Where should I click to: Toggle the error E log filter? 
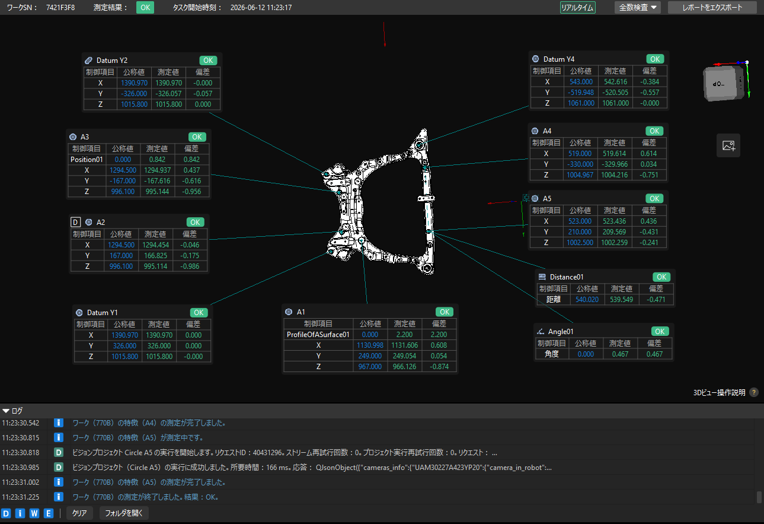[x=49, y=513]
